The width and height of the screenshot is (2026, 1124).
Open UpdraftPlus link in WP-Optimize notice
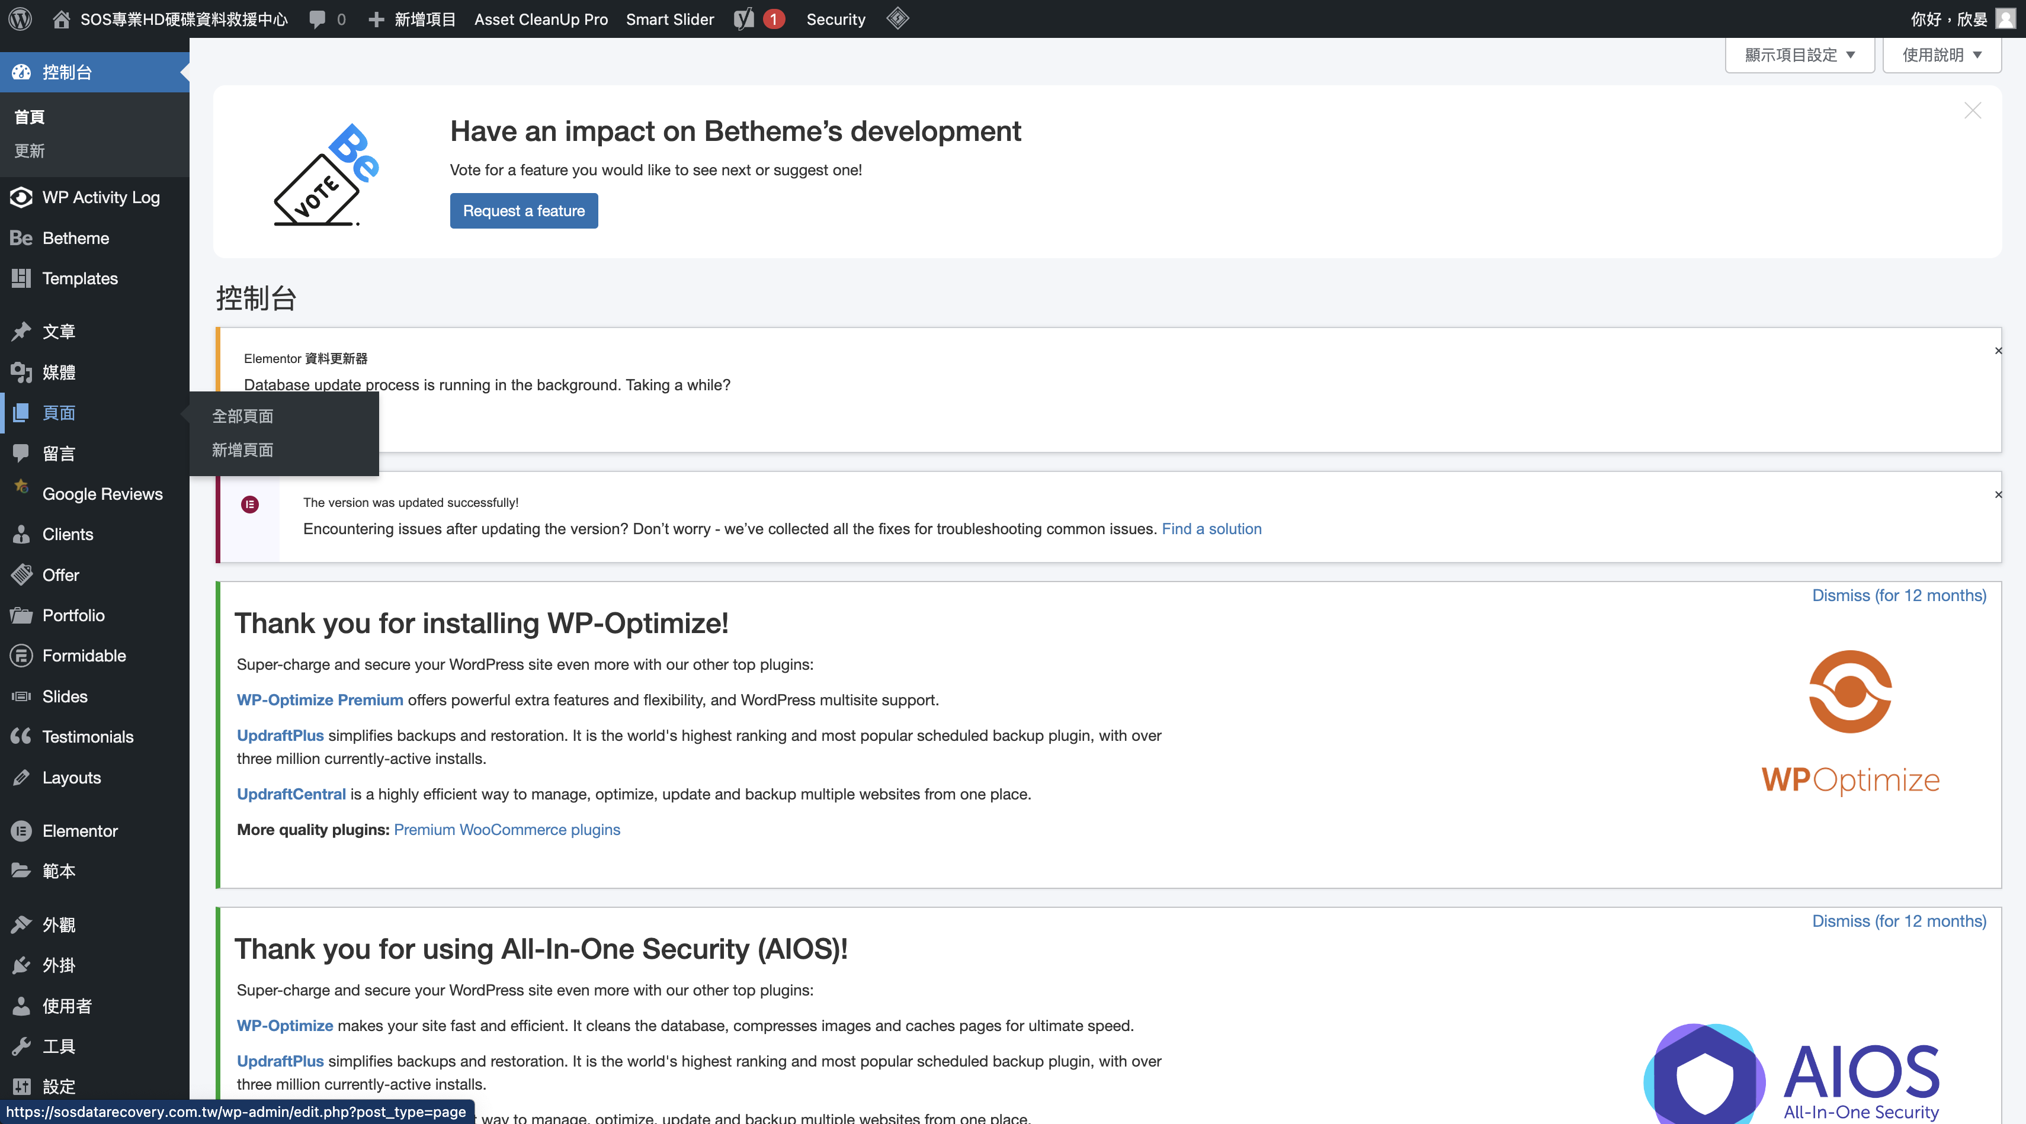pos(280,736)
